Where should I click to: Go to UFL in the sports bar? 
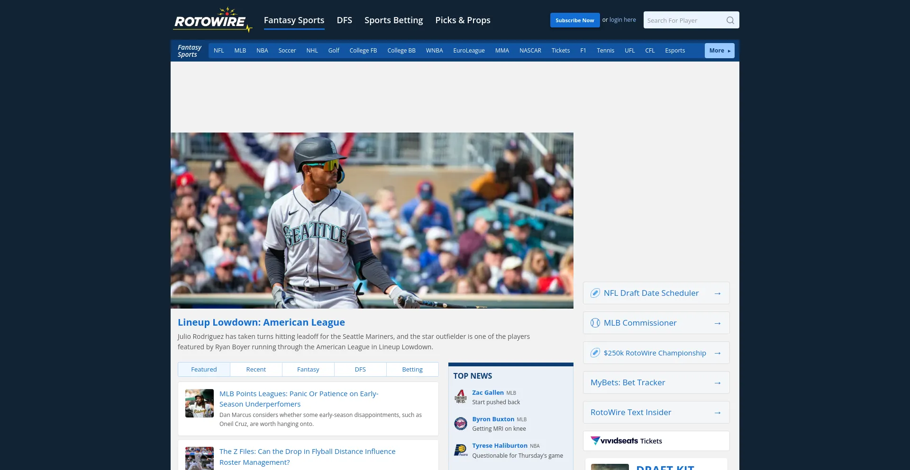pyautogui.click(x=629, y=51)
